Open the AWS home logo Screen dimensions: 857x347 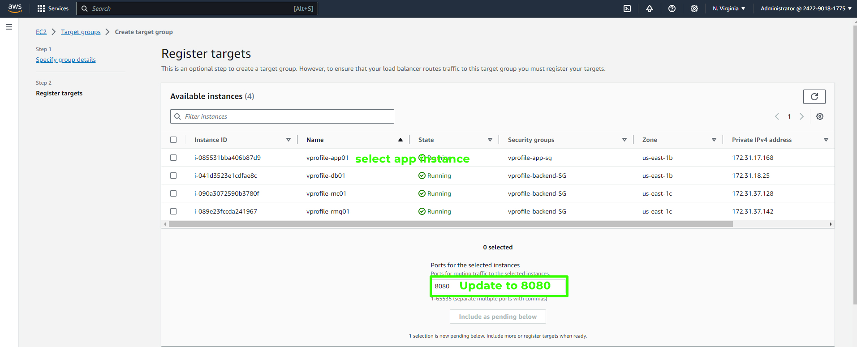(x=15, y=9)
